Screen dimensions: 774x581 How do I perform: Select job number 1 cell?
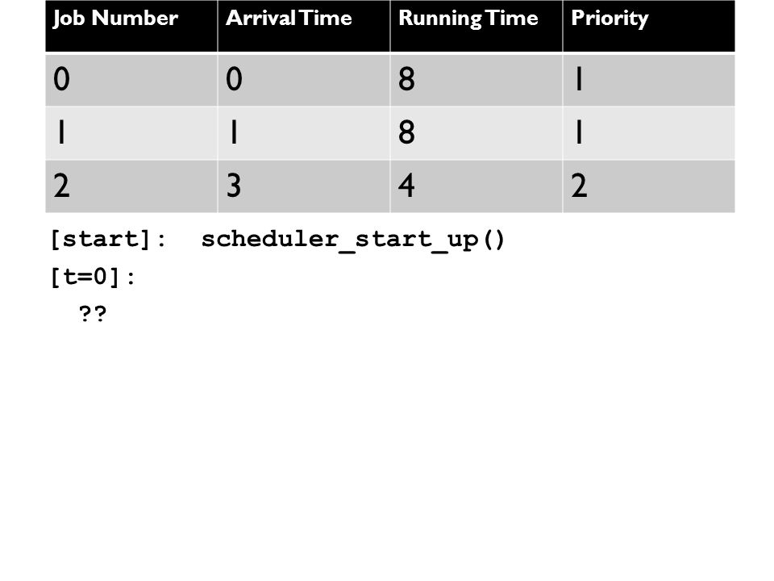131,133
